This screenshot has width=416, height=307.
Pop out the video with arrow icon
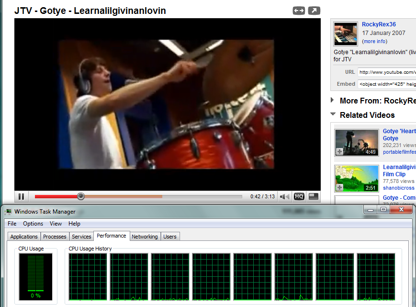(x=314, y=11)
